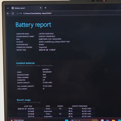Open the Windows Start menu
The width and height of the screenshot is (121, 121).
pyautogui.click(x=67, y=120)
